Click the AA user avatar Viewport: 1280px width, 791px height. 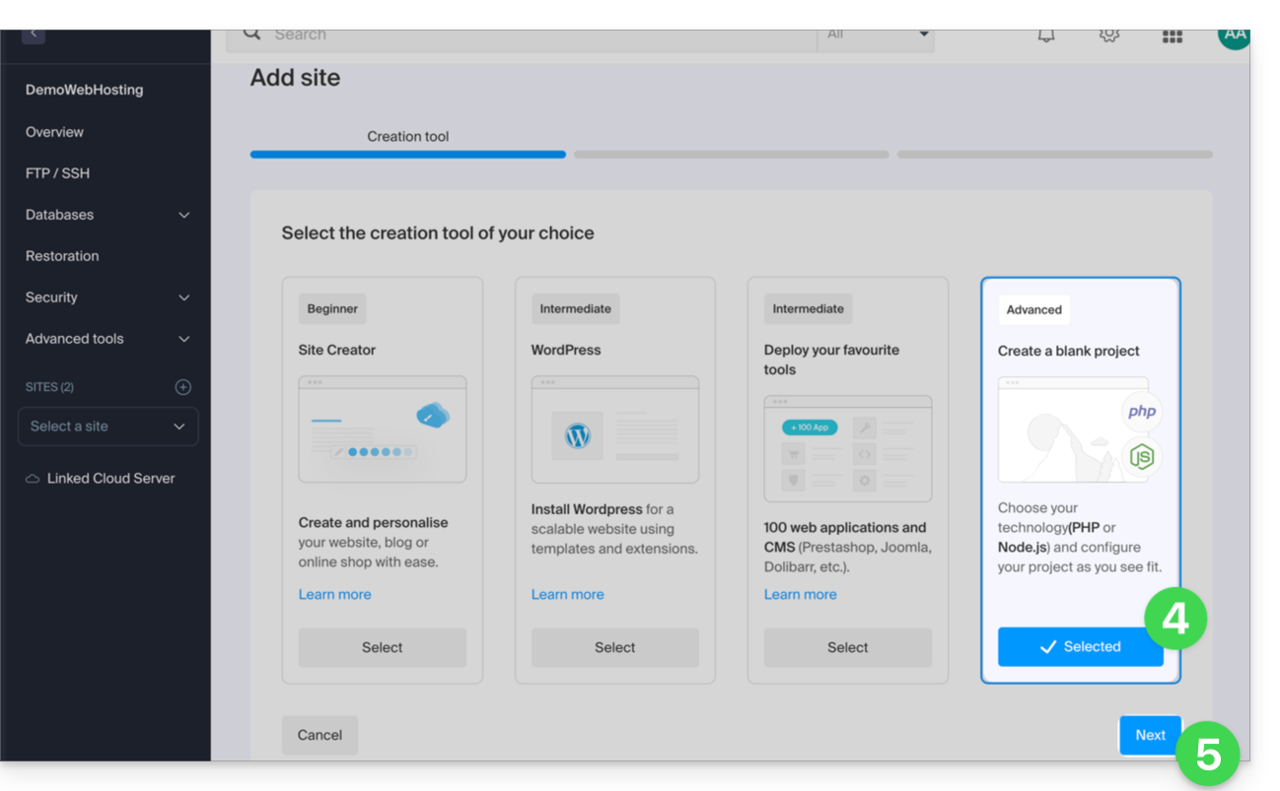pyautogui.click(x=1233, y=35)
